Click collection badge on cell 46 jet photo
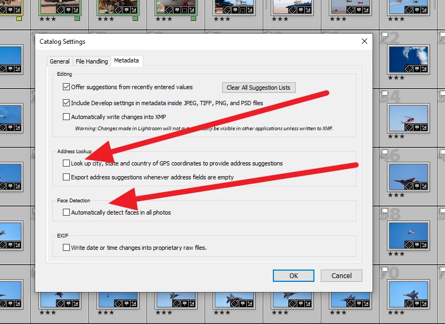This screenshot has width=445, height=324. coord(416,186)
